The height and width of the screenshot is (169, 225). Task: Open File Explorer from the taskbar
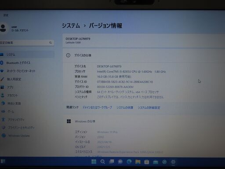point(138,162)
